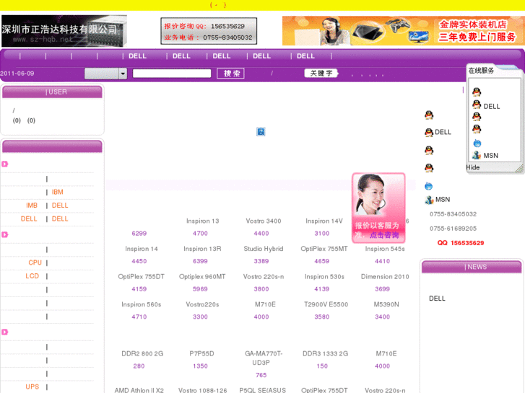Click the MSN icon in floating service panel
Viewport: 525px width, 393px height.
[477, 155]
